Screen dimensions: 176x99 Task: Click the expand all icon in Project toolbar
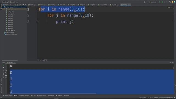[x=18, y=5]
